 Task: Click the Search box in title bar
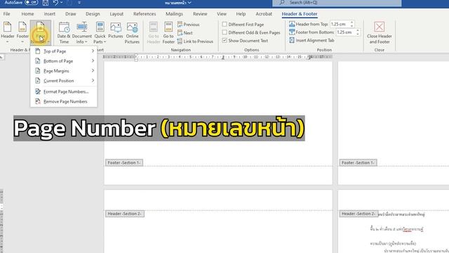337,3
